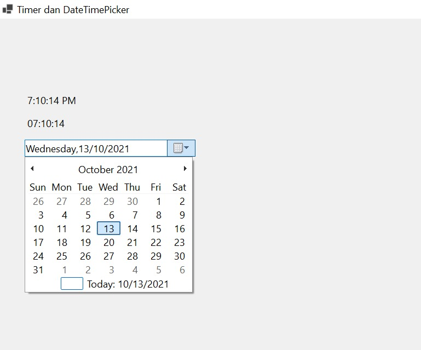Select October 1 in the calendar
Viewport: 421px width, 350px height.
coord(159,201)
